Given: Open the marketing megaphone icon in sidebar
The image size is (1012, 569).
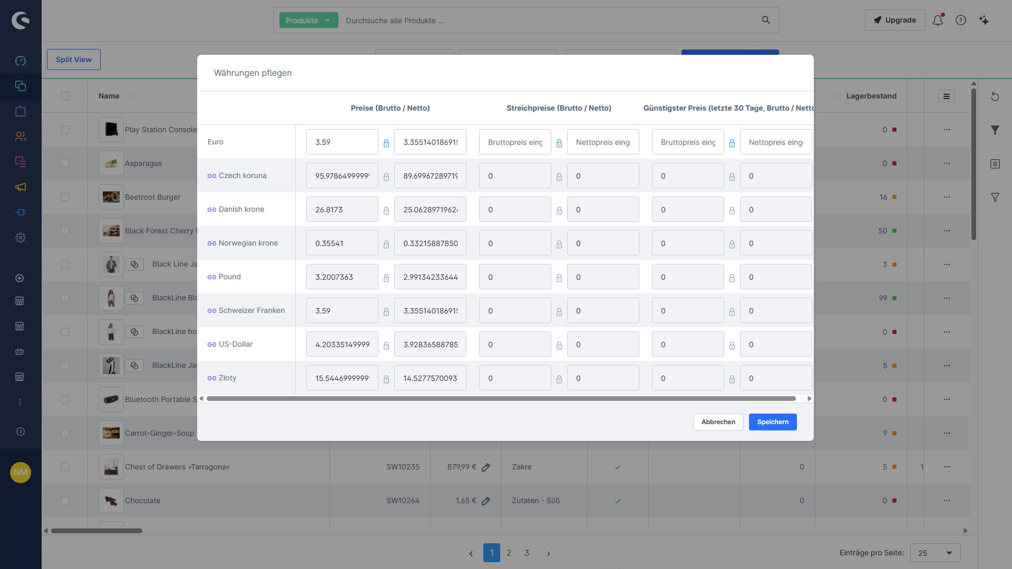Looking at the screenshot, I should [x=21, y=187].
